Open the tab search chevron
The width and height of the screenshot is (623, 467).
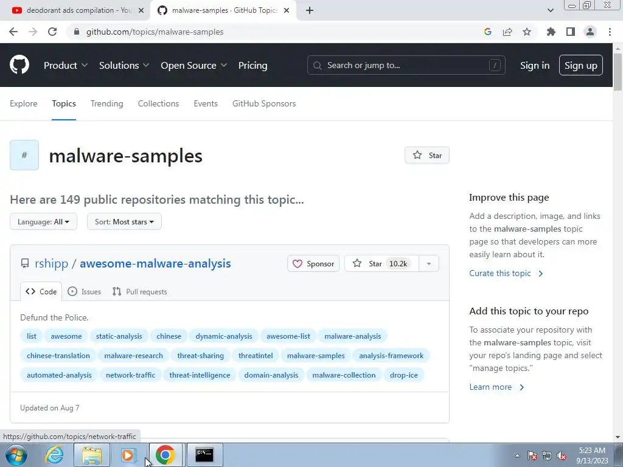pyautogui.click(x=550, y=10)
